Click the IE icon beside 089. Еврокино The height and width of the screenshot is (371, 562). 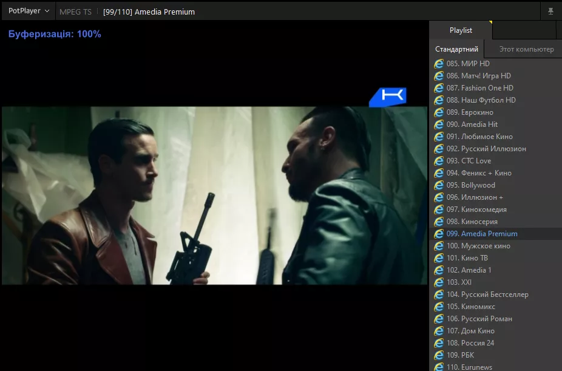[x=439, y=112]
